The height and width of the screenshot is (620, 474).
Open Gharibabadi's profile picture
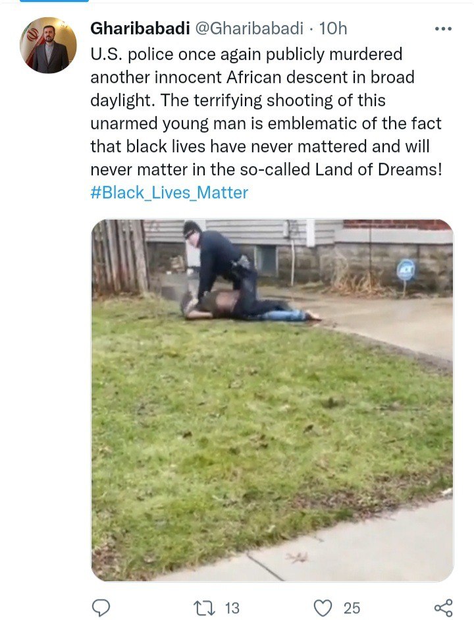[x=48, y=45]
